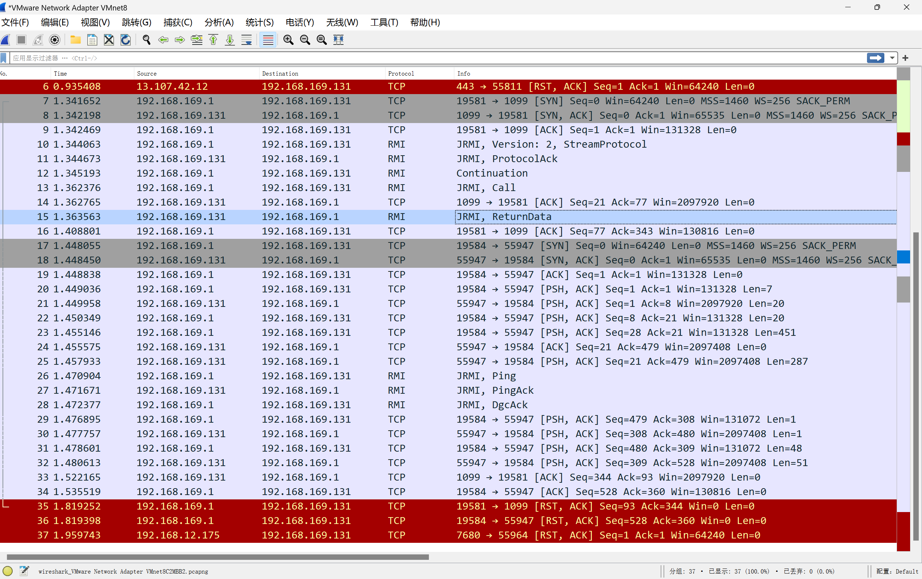This screenshot has width=922, height=579.
Task: Sort packets by Time column header
Action: (92, 73)
